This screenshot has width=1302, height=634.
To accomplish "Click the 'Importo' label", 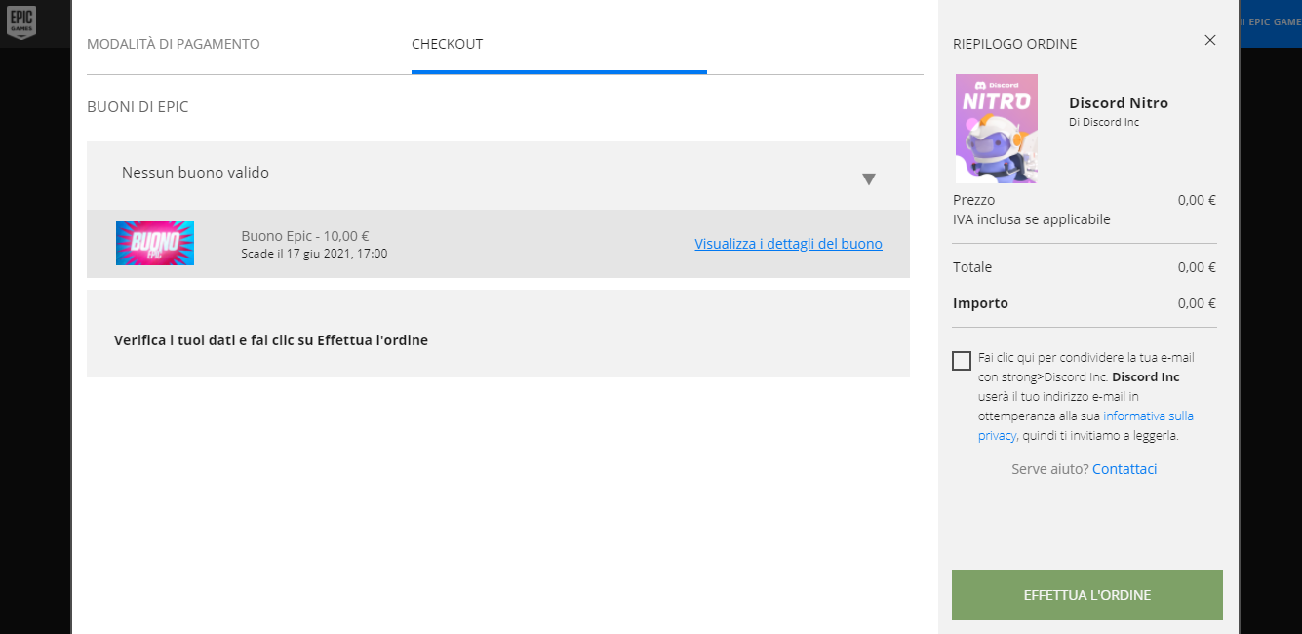I will click(x=981, y=303).
